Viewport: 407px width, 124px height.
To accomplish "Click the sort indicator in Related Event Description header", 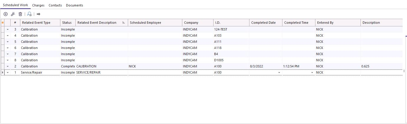I will 124,23.
